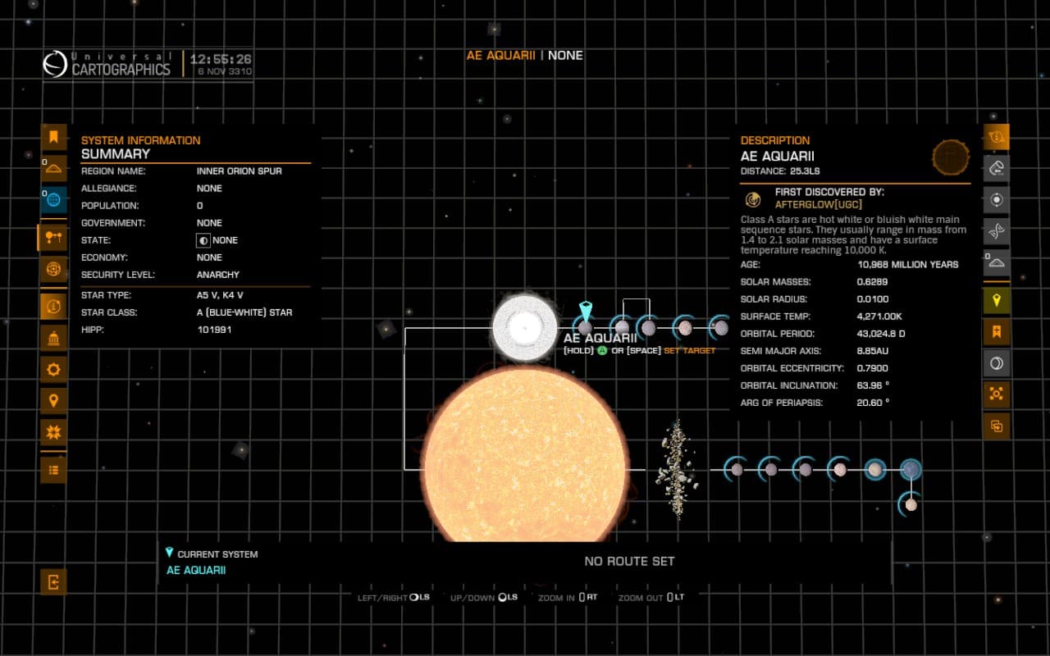Click the gear icon in left sidebar
1050x656 pixels.
[53, 370]
